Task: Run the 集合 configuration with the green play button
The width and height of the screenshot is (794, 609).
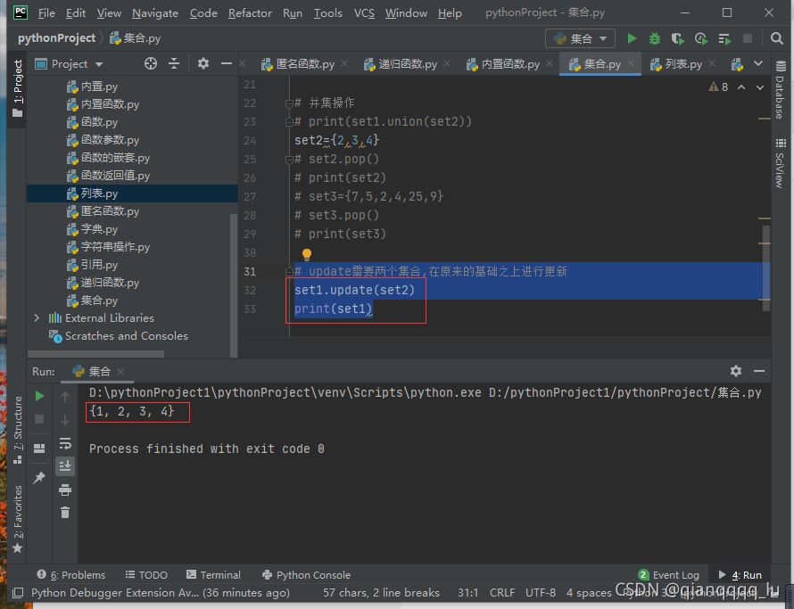Action: [632, 38]
